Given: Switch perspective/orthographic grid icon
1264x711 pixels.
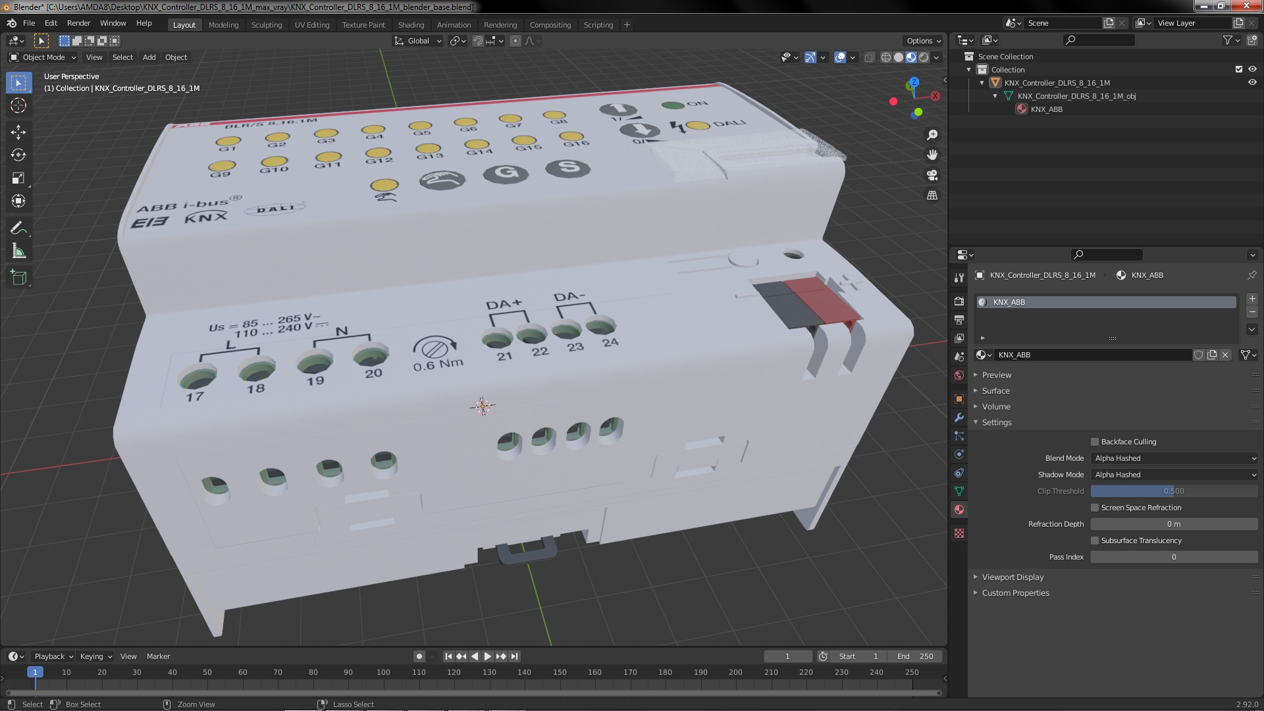Looking at the screenshot, I should [932, 196].
